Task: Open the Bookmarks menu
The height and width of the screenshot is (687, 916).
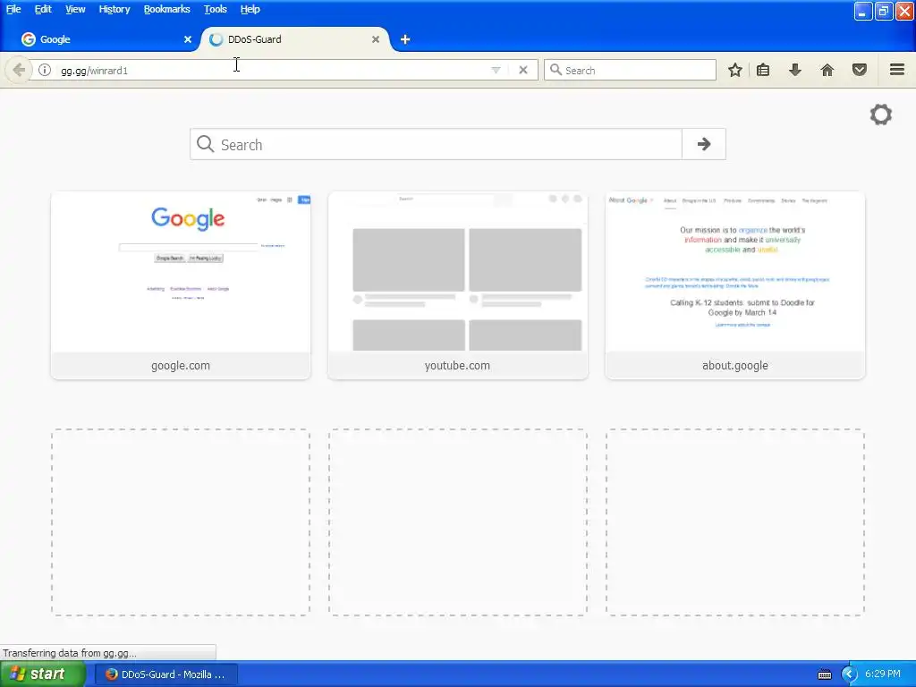Action: pos(167,9)
